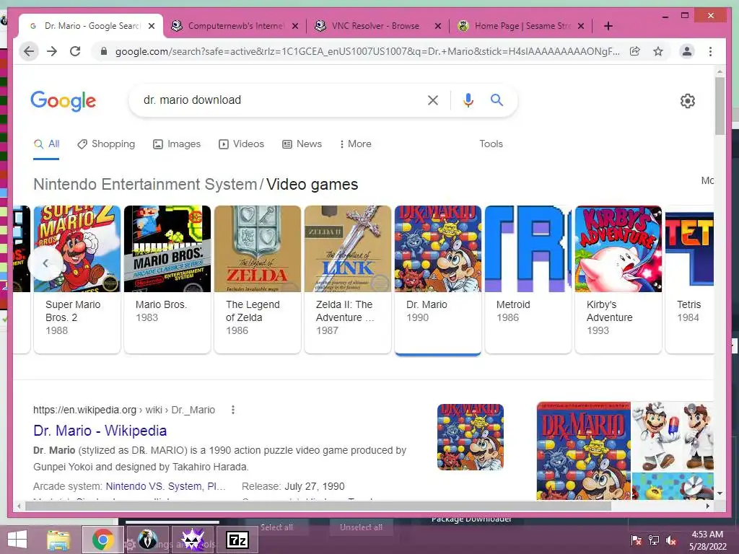Image resolution: width=739 pixels, height=554 pixels.
Task: Open the 7-Zip taskbar icon
Action: (x=237, y=540)
